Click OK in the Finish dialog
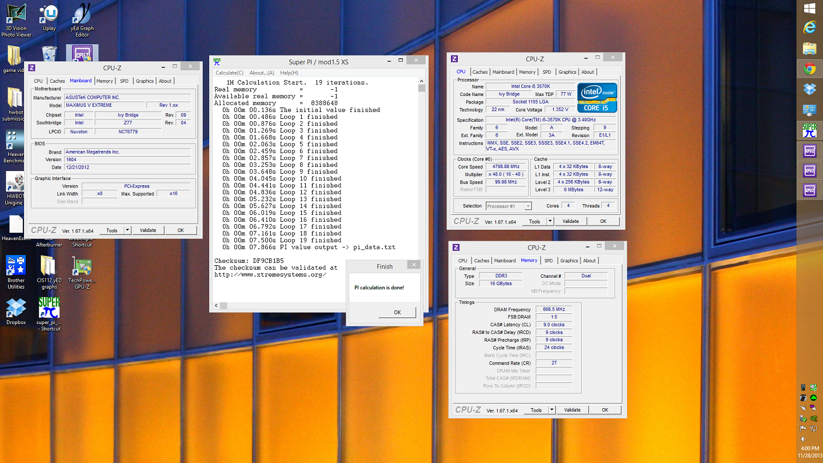 397,312
